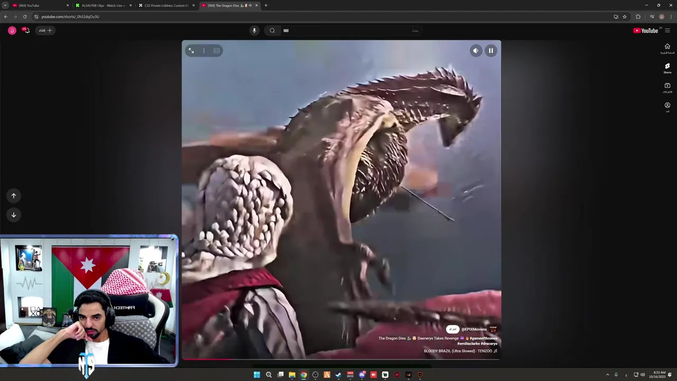Open Chrome from the taskbar
This screenshot has width=677, height=381.
tap(304, 375)
